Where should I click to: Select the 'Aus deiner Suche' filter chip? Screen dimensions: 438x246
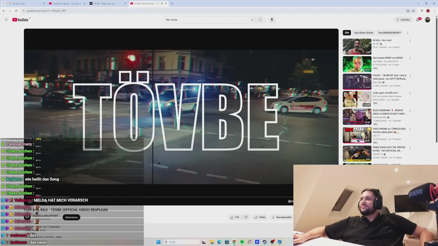coord(363,33)
